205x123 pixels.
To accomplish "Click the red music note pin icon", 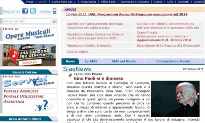I will (x=14, y=55).
